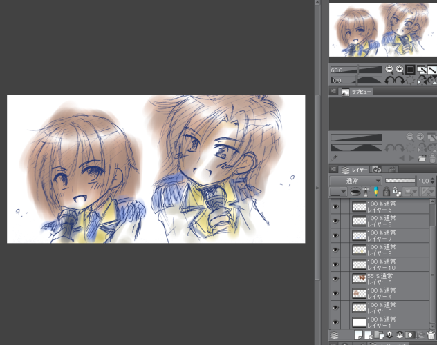Reset canvas rotation in the Navigator
The width and height of the screenshot is (437, 345).
410,80
